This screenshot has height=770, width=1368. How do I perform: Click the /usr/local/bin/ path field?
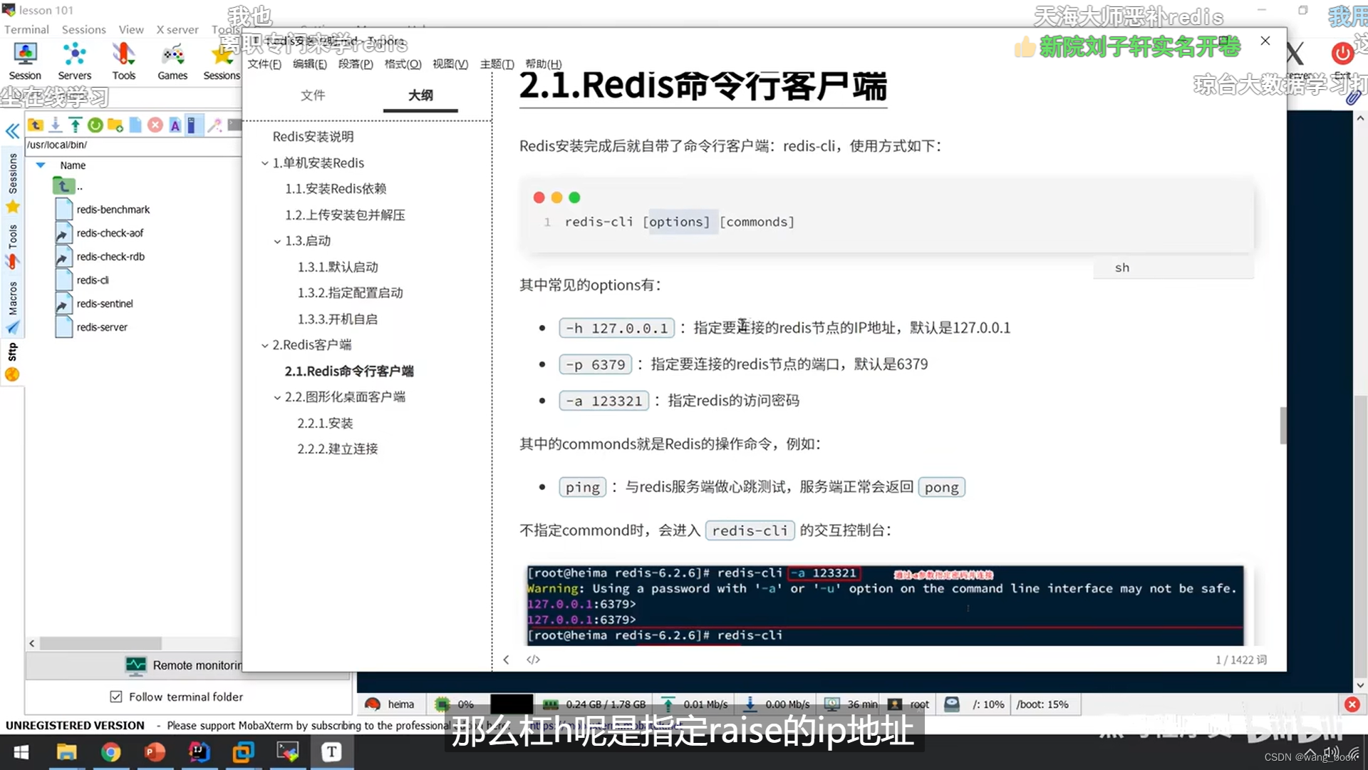point(58,145)
